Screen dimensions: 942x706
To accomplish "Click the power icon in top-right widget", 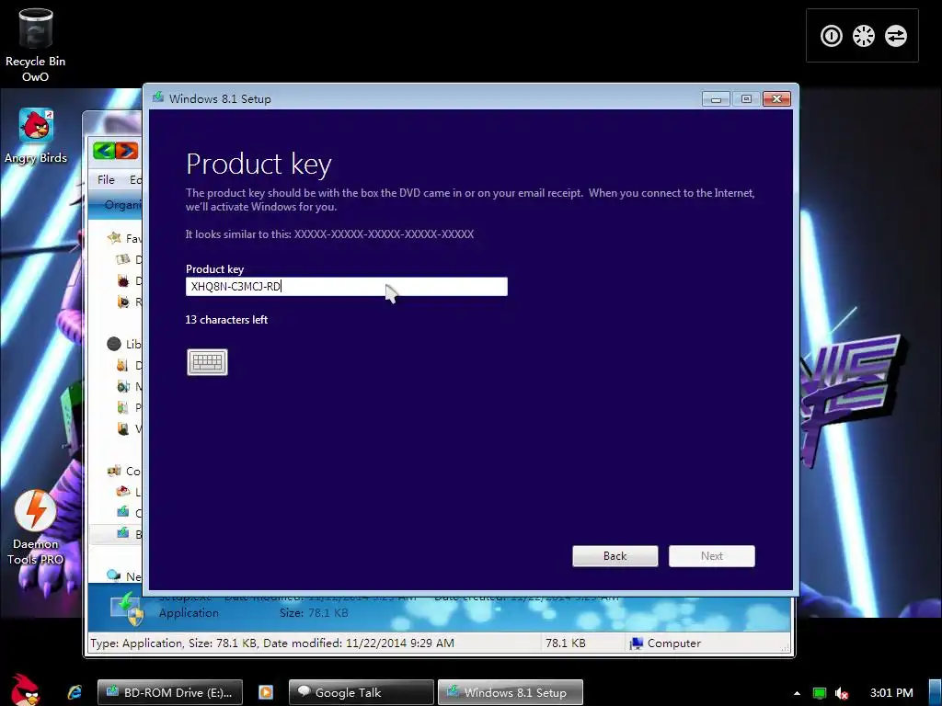I will [832, 36].
